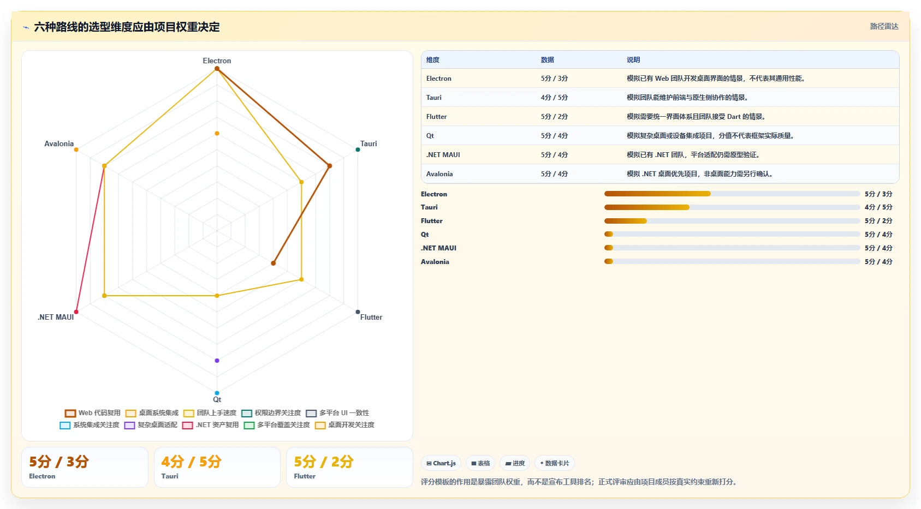Click the Electron progress bar
Viewport: 921px width, 509px height.
tap(732, 194)
